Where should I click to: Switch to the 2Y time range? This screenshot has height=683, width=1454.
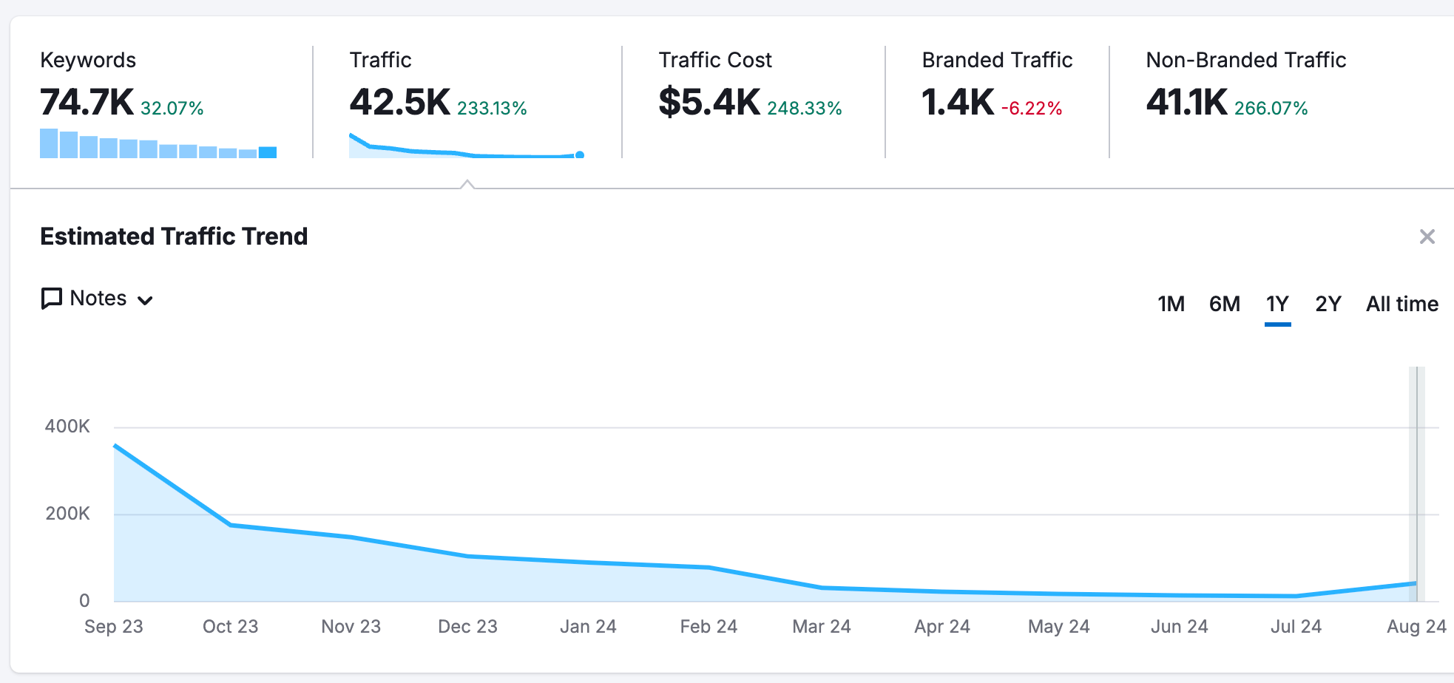[x=1328, y=303]
